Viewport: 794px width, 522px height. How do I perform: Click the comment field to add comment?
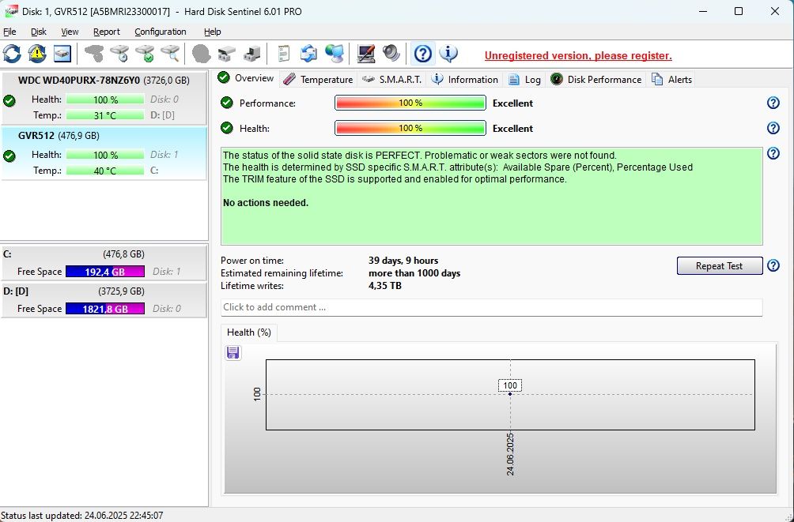point(491,307)
